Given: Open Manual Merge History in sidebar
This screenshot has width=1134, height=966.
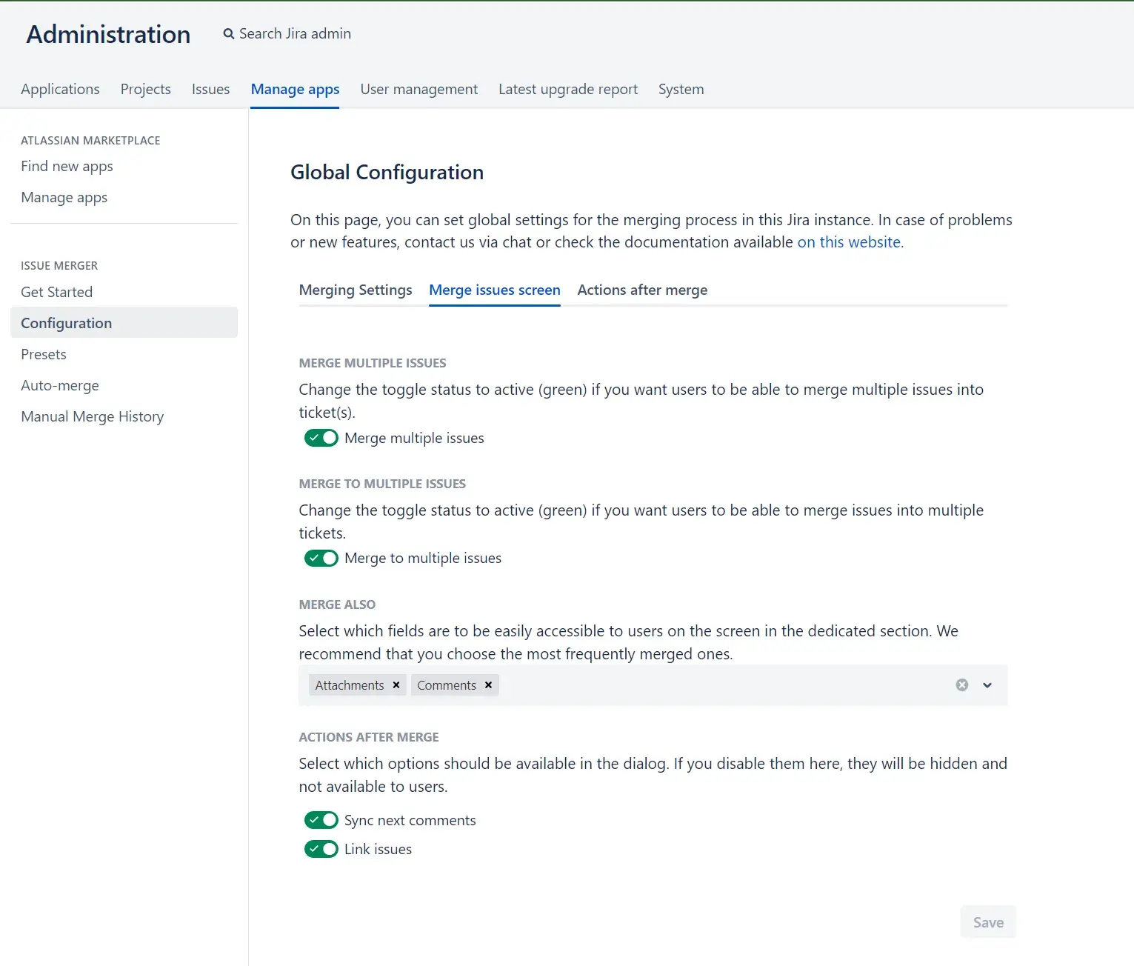Looking at the screenshot, I should point(92,416).
